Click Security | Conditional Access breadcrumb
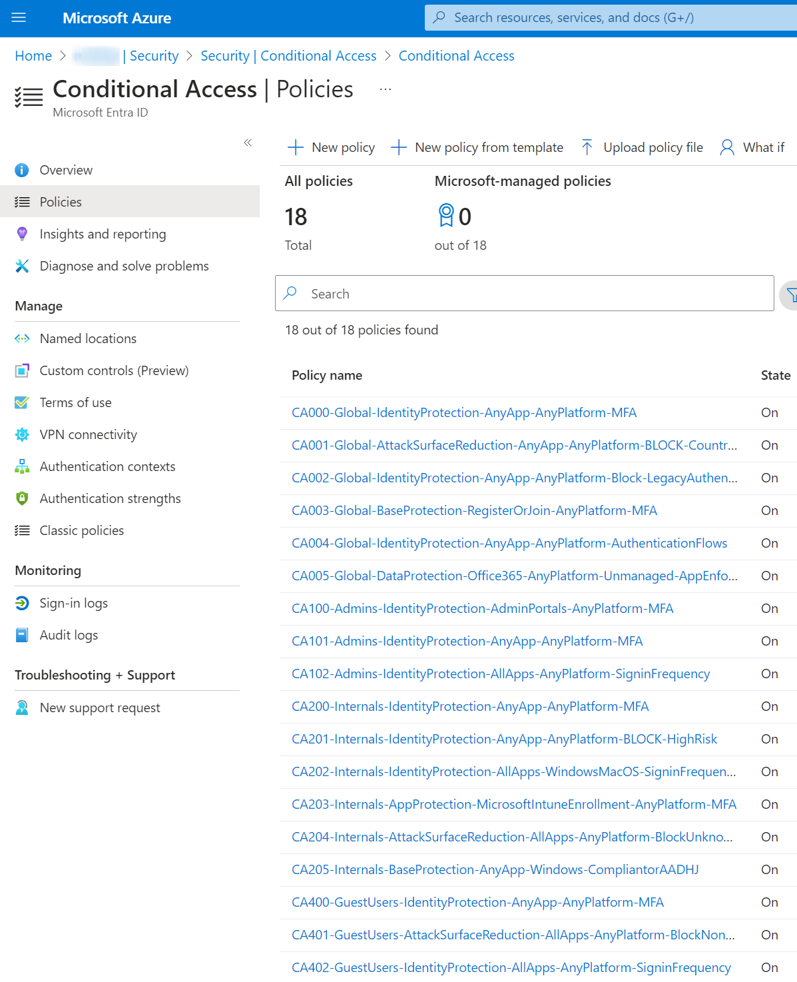Screen dimensions: 797x982 coord(288,56)
